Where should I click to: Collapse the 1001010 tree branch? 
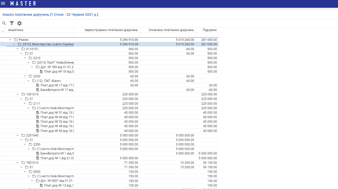[x=18, y=94]
